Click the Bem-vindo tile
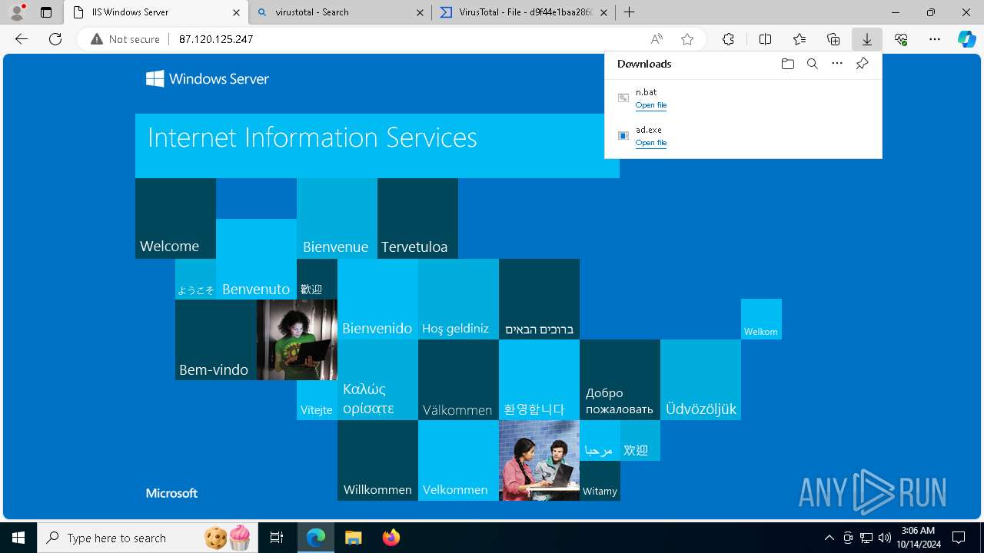The width and height of the screenshot is (984, 553). [216, 339]
